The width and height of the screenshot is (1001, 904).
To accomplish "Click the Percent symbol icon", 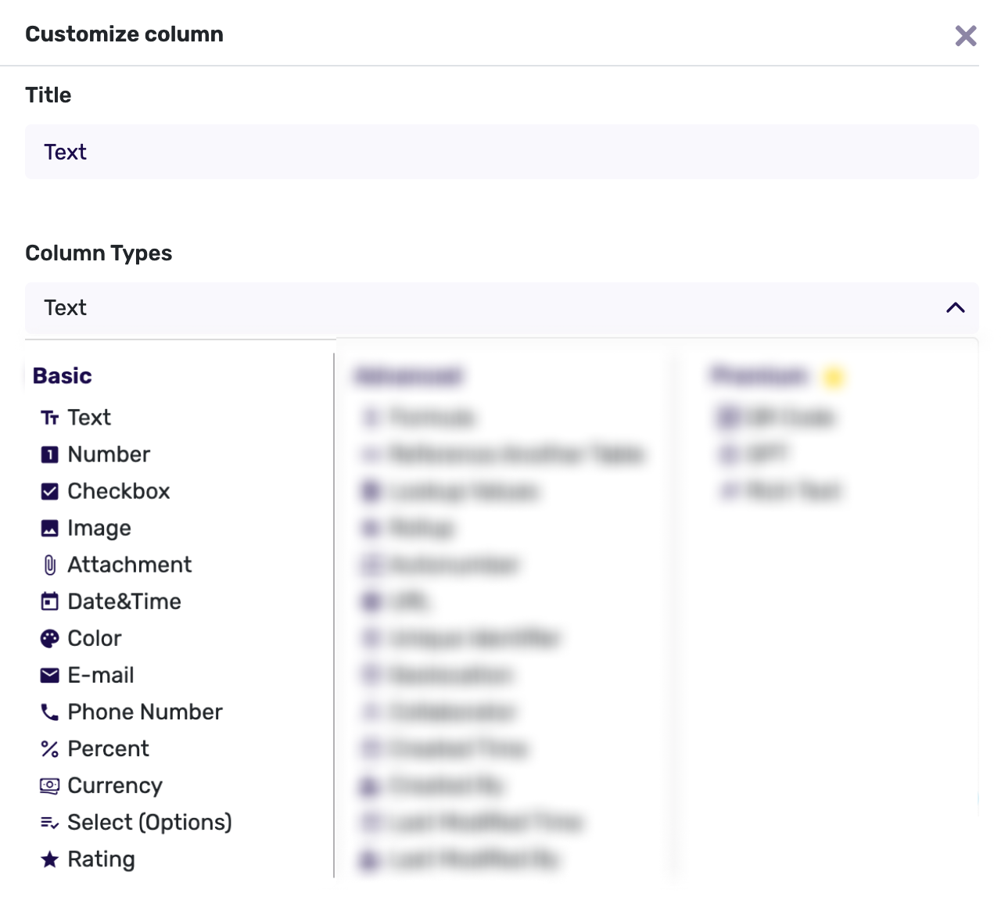I will [x=49, y=748].
